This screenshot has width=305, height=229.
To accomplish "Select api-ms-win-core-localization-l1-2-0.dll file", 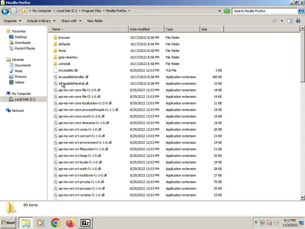I will [85, 103].
